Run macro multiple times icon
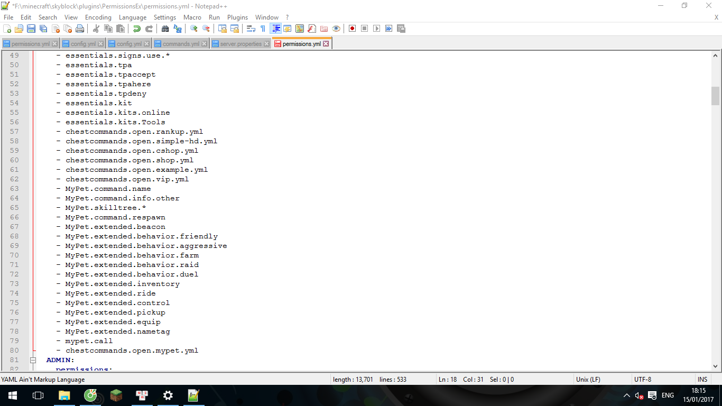Viewport: 722px width, 406px height. (389, 29)
